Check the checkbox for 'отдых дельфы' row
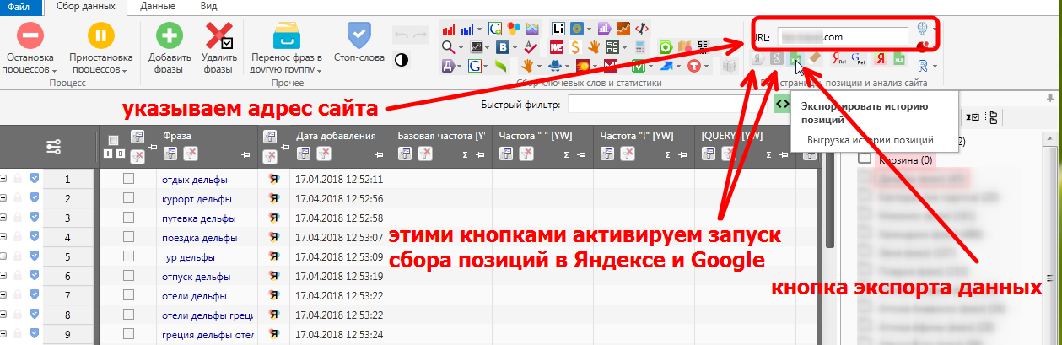Screen dimensions: 1062x345 pos(129,179)
